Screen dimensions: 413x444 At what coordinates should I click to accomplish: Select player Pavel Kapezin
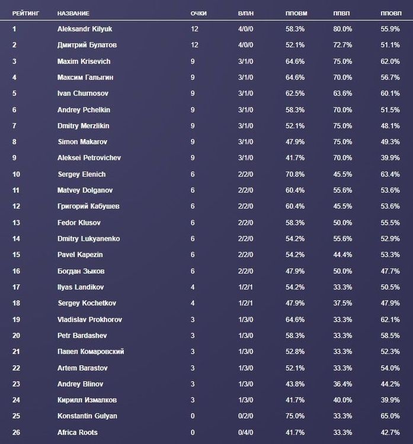click(x=80, y=255)
